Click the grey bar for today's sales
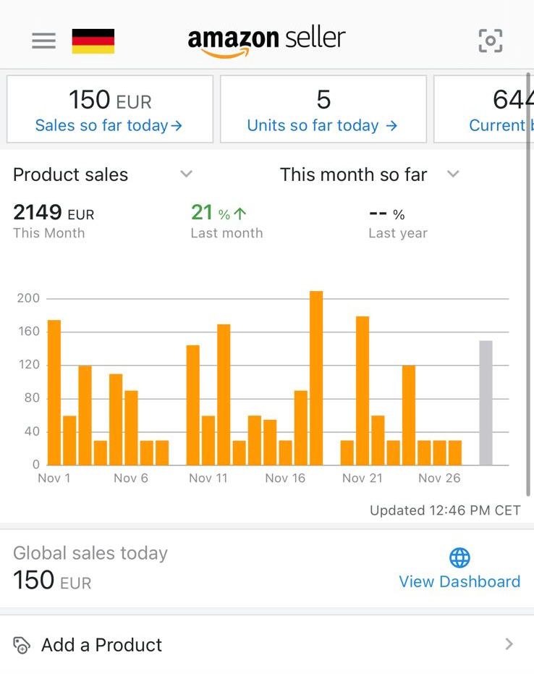 (x=486, y=403)
